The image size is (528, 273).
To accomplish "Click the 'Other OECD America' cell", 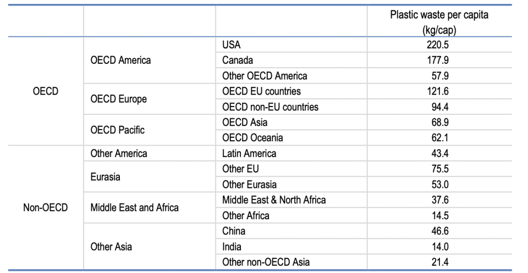I will click(265, 76).
